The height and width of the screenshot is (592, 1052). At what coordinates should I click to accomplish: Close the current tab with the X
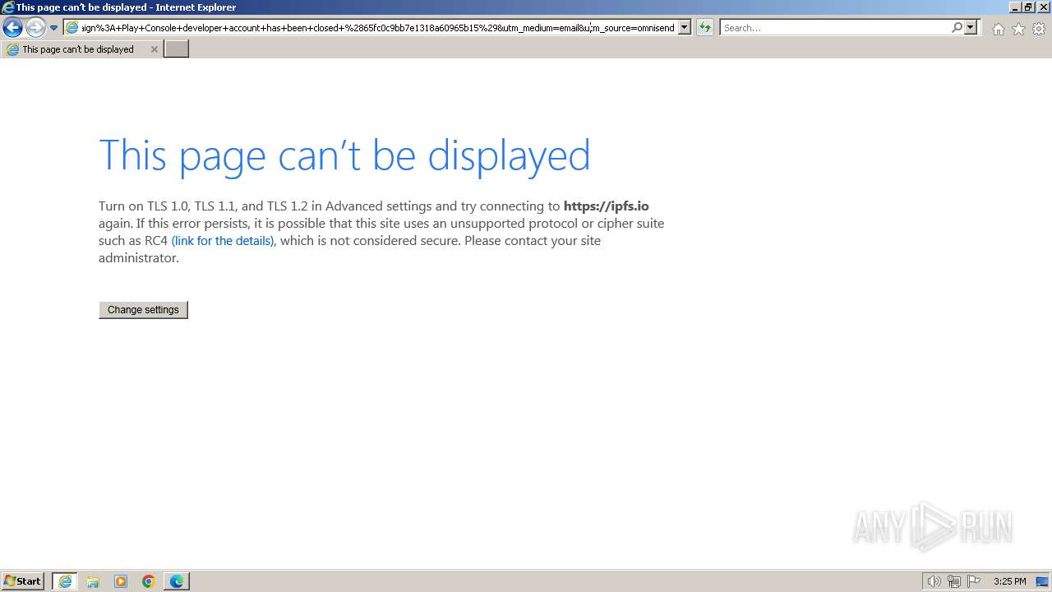pos(154,49)
